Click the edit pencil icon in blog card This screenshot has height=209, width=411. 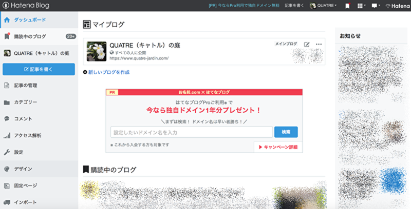[307, 44]
